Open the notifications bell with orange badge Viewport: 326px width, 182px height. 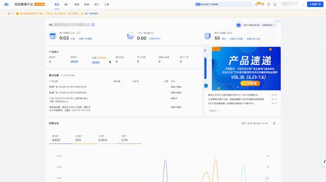(x=257, y=4)
